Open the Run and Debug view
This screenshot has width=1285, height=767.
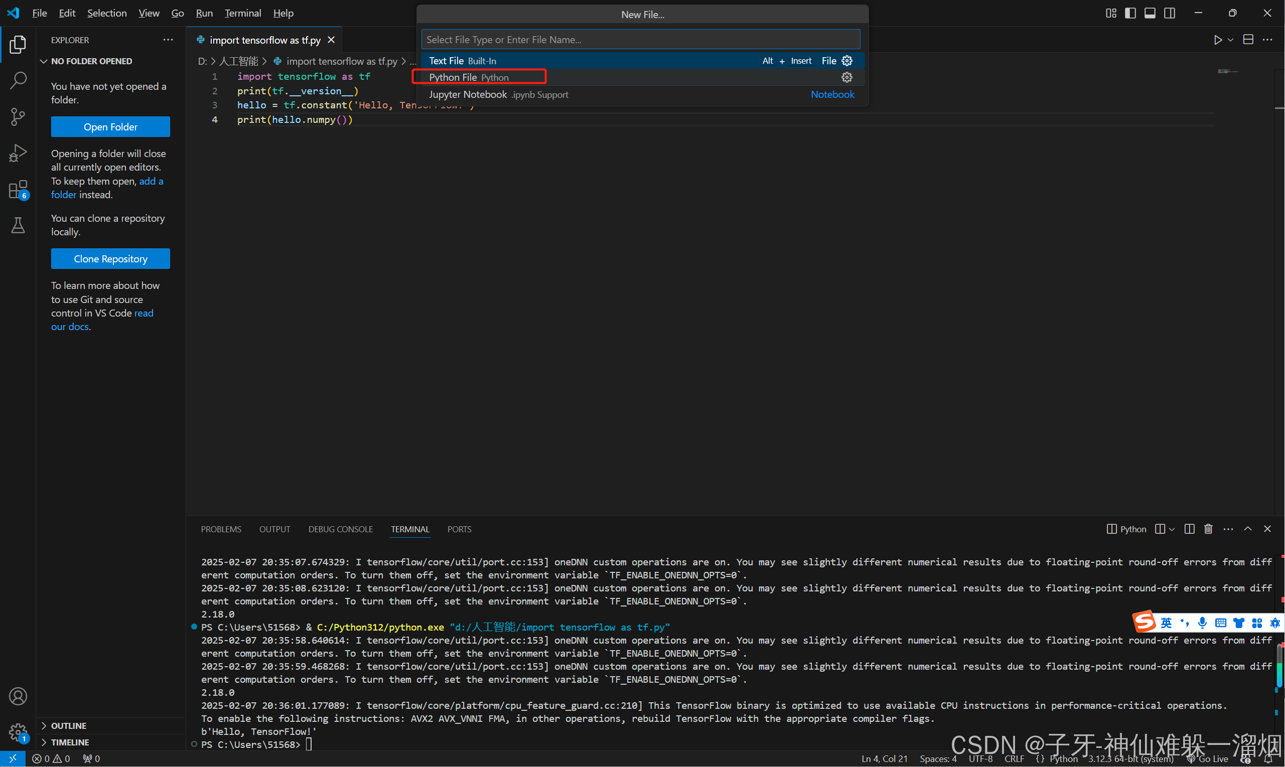click(x=18, y=153)
